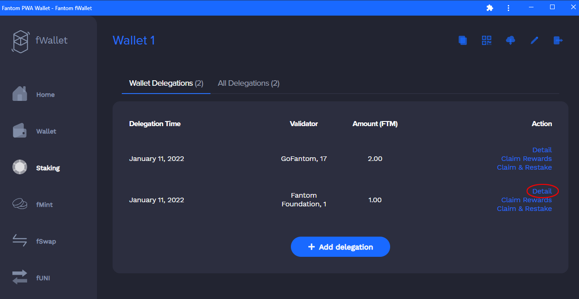Open Detail for GoFantom delegation

pos(542,150)
